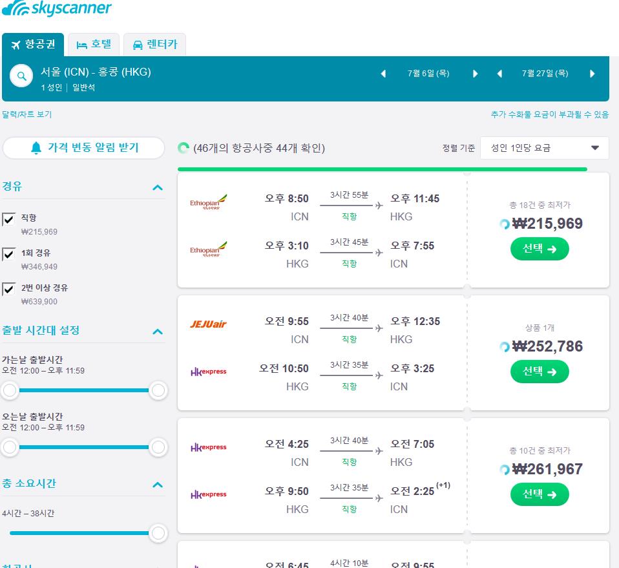Image resolution: width=619 pixels, height=568 pixels.
Task: Go to next return date after 7월 27일
Action: 592,74
